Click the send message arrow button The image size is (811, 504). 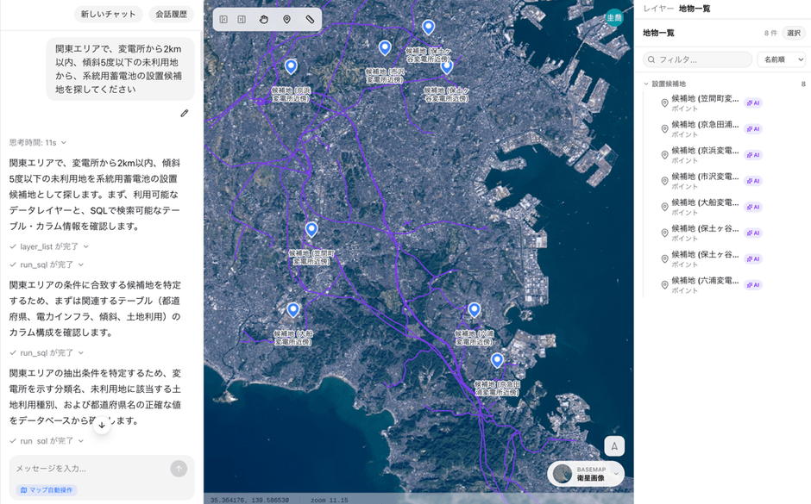point(179,469)
